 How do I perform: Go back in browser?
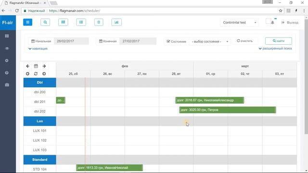(x=3, y=11)
